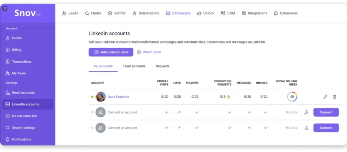Click the SOCIAL SELLING INDEX column header

(286, 83)
